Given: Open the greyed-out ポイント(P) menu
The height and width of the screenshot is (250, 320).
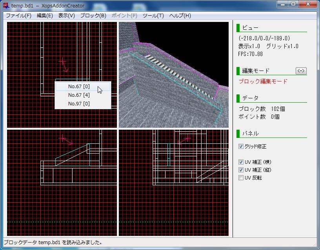Looking at the screenshot, I should pyautogui.click(x=124, y=16).
